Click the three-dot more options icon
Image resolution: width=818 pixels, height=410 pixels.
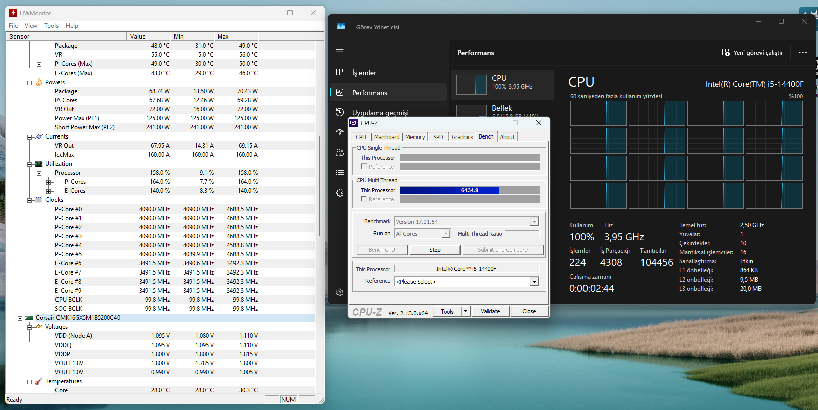click(802, 53)
